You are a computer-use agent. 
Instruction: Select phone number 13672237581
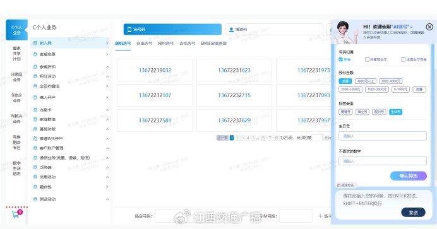tap(155, 120)
